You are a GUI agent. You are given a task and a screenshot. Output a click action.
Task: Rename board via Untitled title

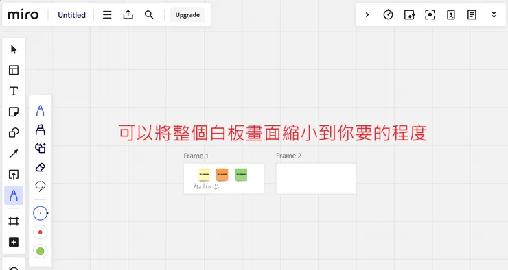(x=71, y=15)
